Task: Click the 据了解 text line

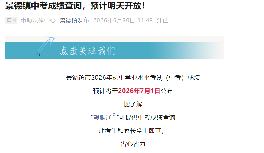Action: tap(133, 104)
